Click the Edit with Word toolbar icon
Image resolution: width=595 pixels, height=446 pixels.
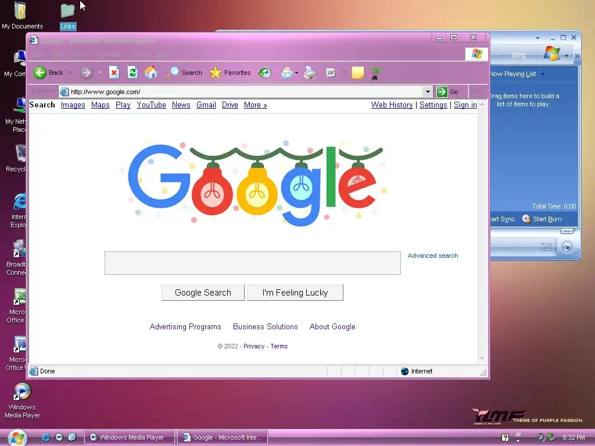(331, 73)
